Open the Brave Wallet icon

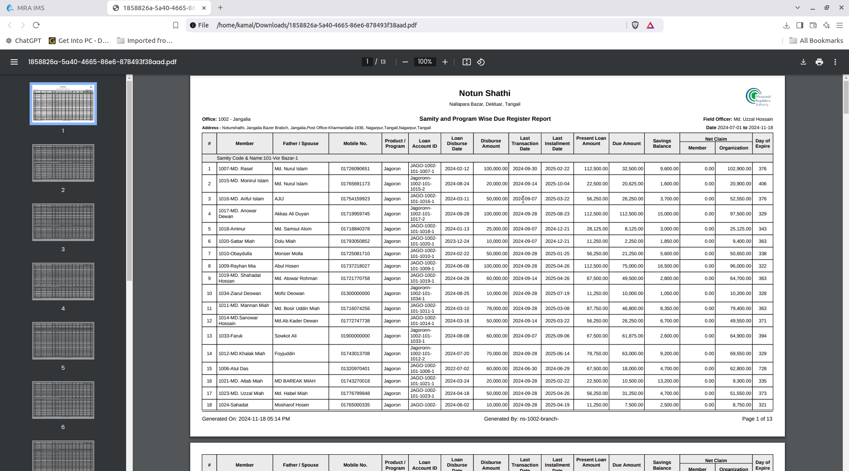tap(813, 25)
